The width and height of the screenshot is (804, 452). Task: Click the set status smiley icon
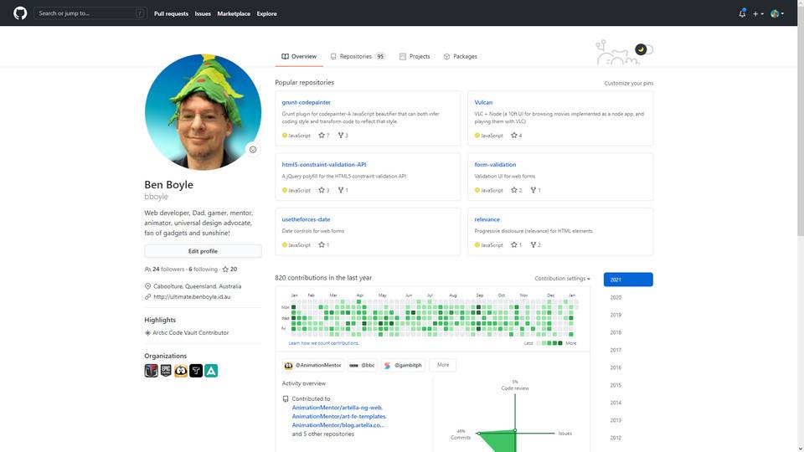point(253,149)
